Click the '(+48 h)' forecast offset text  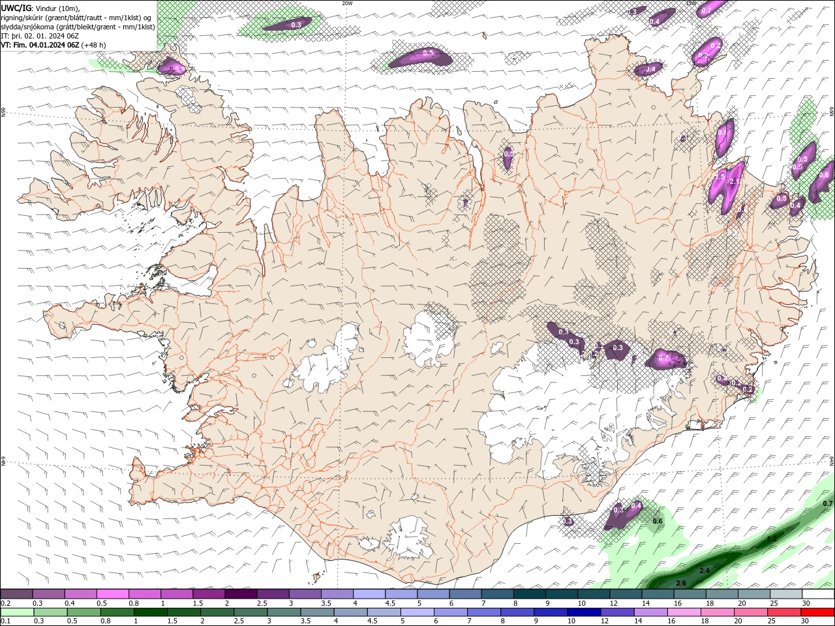click(94, 45)
